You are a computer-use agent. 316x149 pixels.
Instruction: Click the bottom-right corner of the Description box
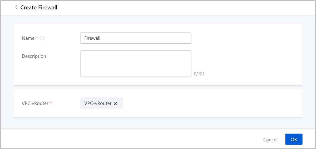(190, 75)
